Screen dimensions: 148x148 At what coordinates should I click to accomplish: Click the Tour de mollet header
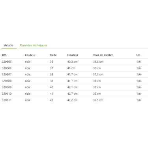point(103,55)
